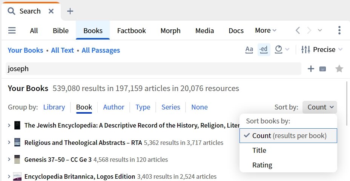Open the Morph search tab

170,30
